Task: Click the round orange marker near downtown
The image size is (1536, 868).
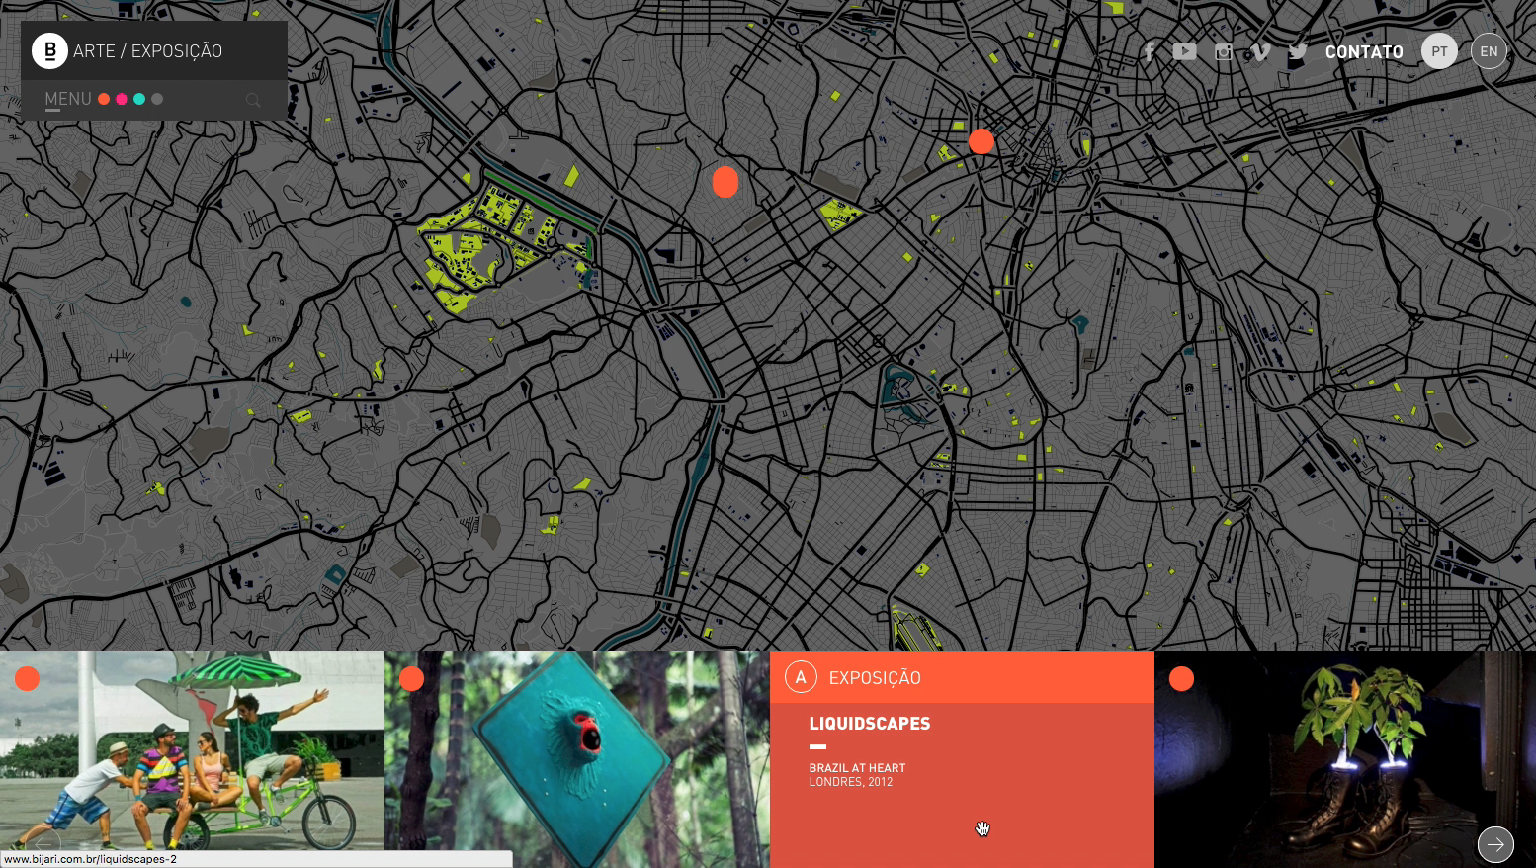Action: pos(981,141)
